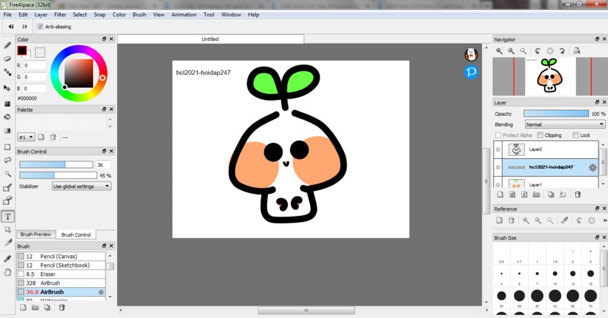Viewport: 608px width, 318px height.
Task: Select the Bucket fill tool
Action: click(x=7, y=117)
